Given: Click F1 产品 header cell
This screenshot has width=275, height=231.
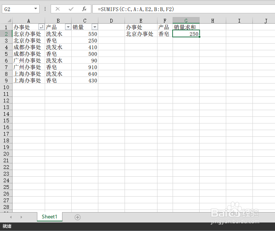Looking at the screenshot, I should pos(165,27).
